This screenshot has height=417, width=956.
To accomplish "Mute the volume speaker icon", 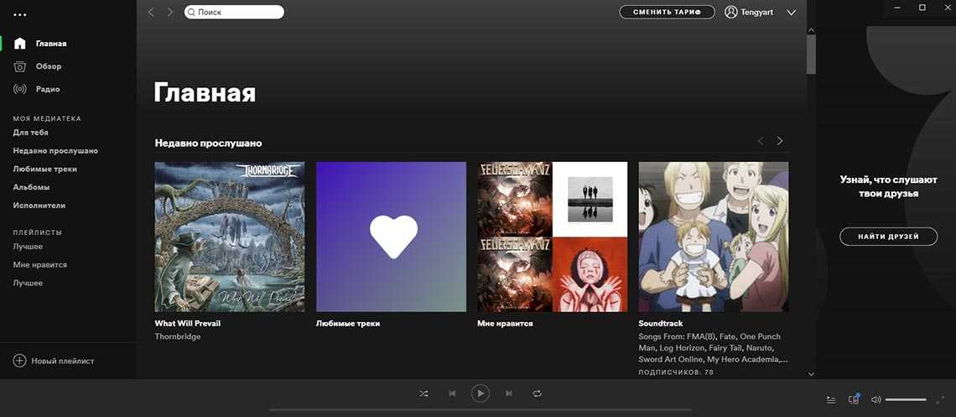I will [x=876, y=399].
